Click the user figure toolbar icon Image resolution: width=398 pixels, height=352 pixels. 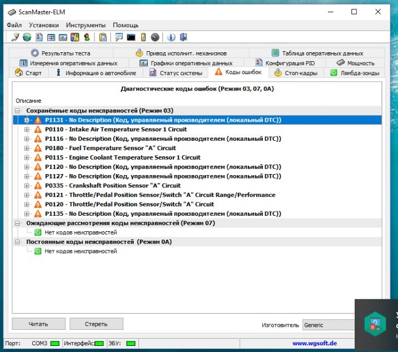pyautogui.click(x=87, y=37)
